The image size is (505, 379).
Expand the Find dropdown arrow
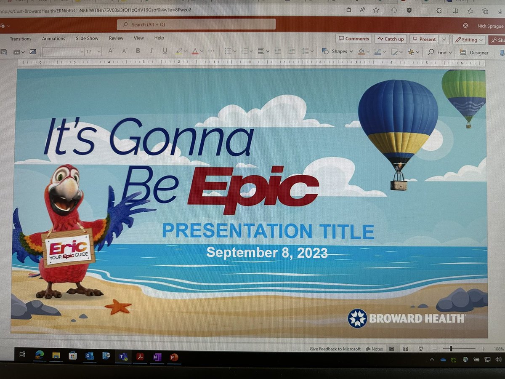(x=450, y=53)
